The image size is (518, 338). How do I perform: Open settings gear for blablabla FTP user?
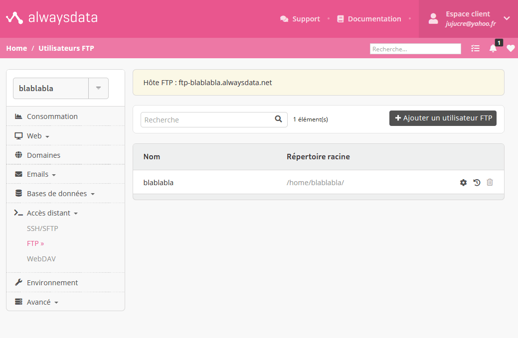pos(463,182)
